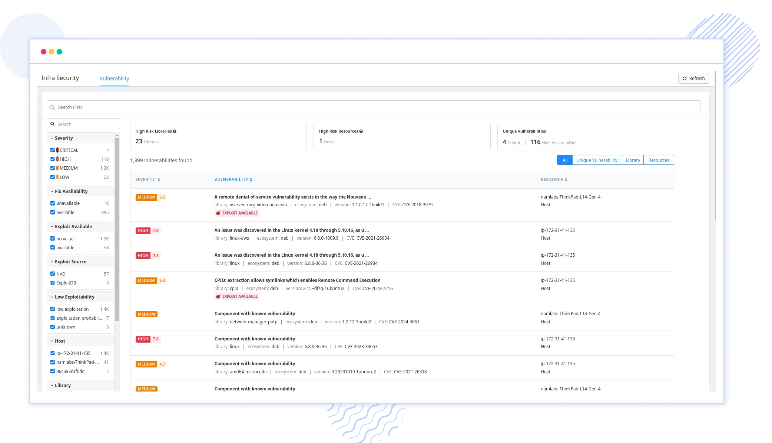Switch to the Vulnerability tab
Screen dimensions: 772x443
(114, 79)
